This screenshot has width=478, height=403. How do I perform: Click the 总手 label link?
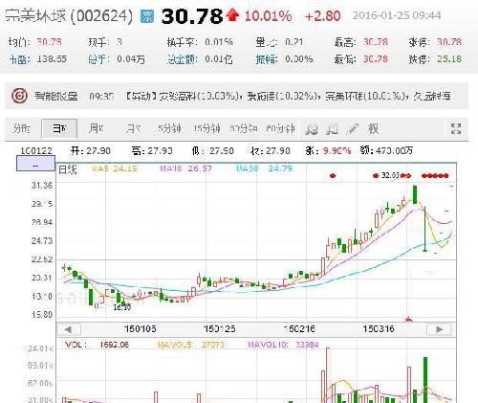tap(98, 59)
